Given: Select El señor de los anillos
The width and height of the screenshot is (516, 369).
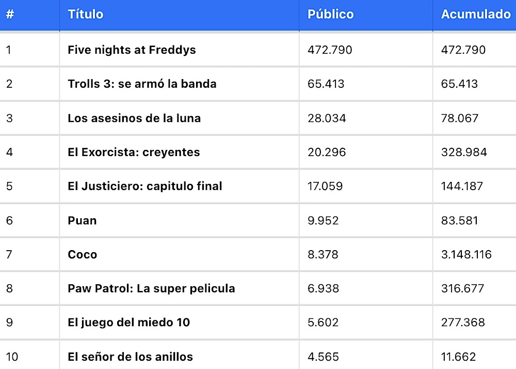Looking at the screenshot, I should point(131,357).
